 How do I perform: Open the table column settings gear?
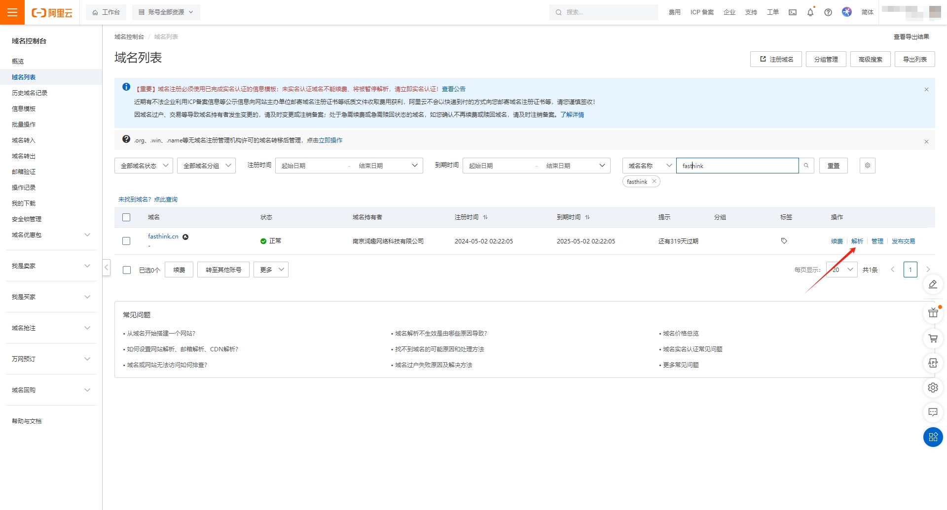point(868,166)
